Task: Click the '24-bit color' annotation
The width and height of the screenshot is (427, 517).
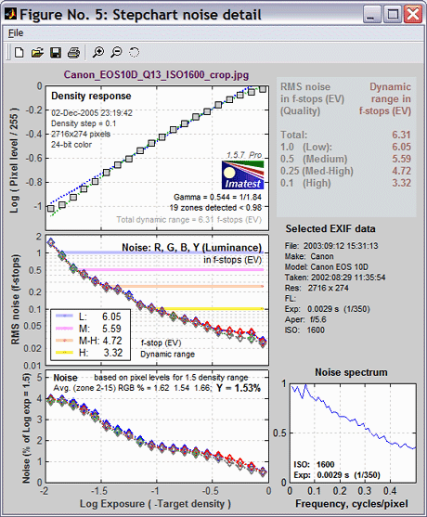Action: point(71,145)
